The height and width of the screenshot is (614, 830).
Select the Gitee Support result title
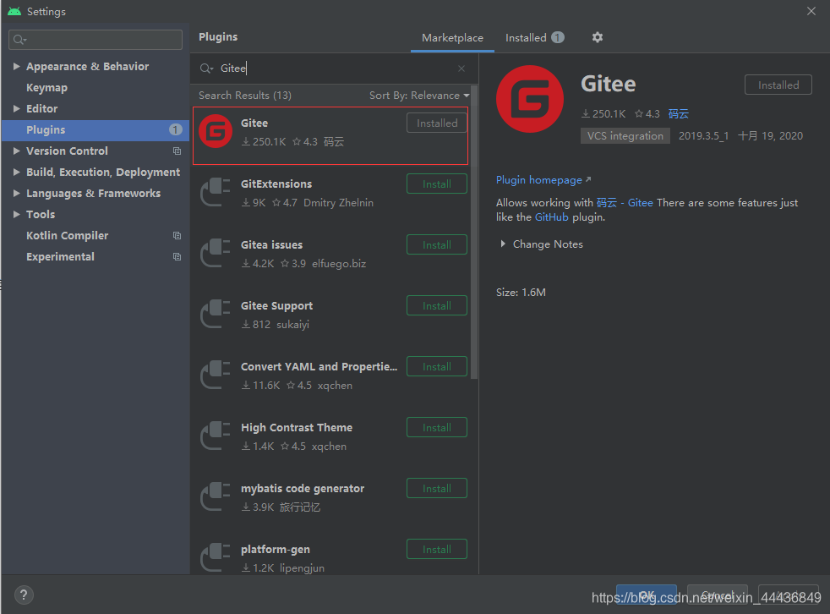276,305
